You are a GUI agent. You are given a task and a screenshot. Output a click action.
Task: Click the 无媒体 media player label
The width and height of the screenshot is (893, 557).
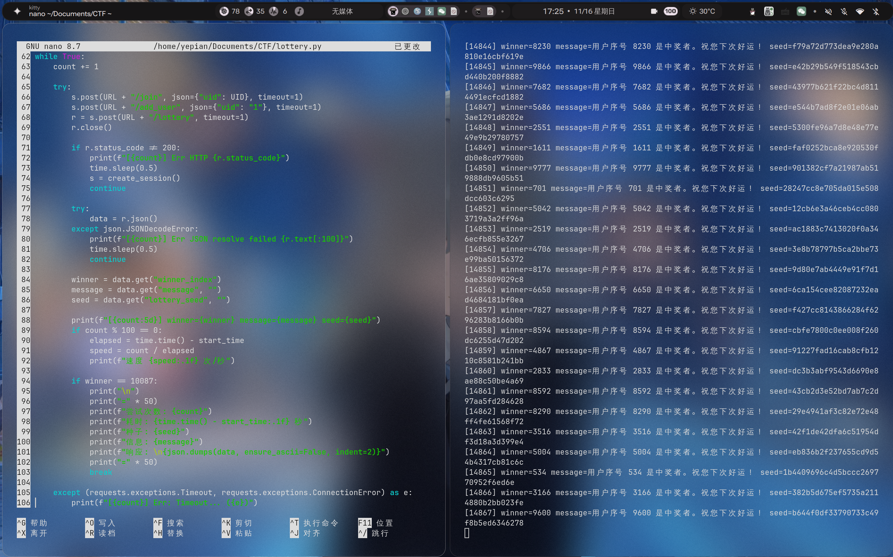coord(342,12)
